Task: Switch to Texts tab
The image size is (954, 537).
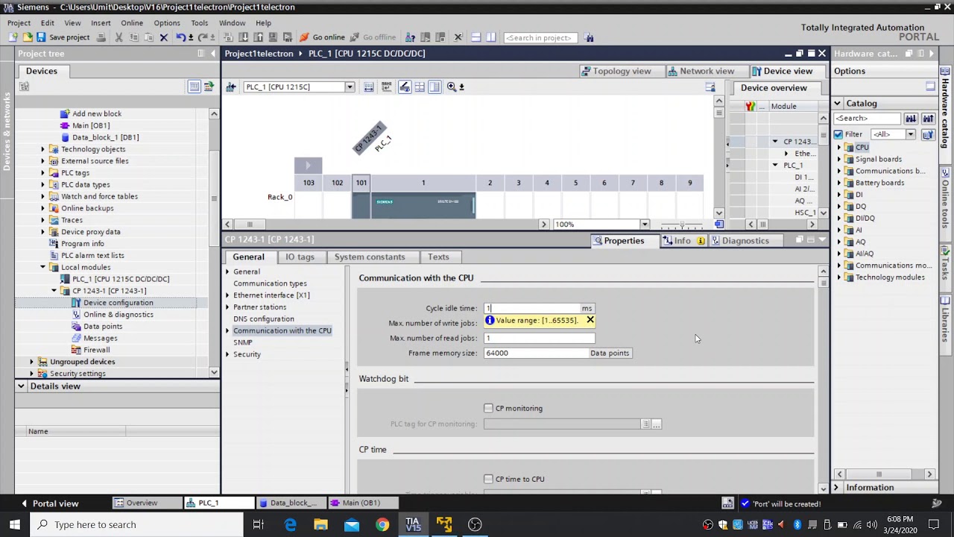Action: tap(438, 257)
